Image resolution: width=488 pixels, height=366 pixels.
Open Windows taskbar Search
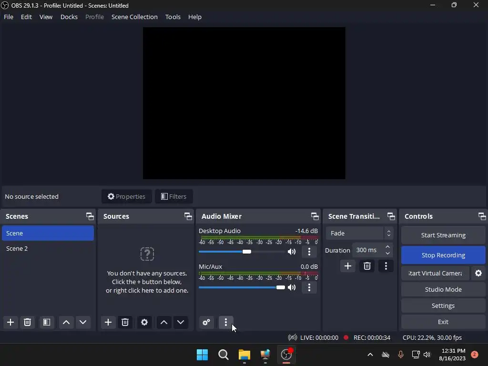(223, 355)
